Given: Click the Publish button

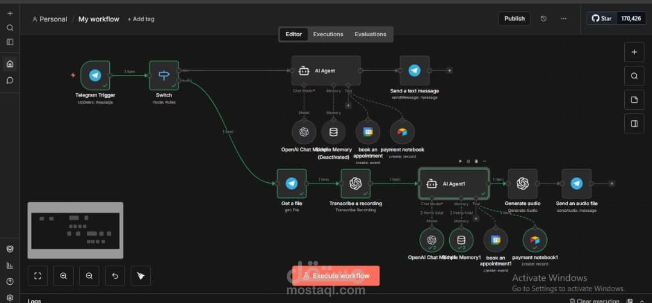Looking at the screenshot, I should click(514, 19).
